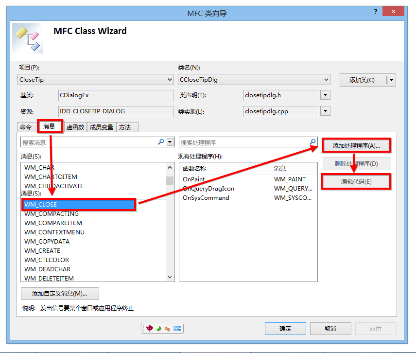The width and height of the screenshot is (416, 353).
Task: Click the help question mark button
Action: pyautogui.click(x=375, y=11)
